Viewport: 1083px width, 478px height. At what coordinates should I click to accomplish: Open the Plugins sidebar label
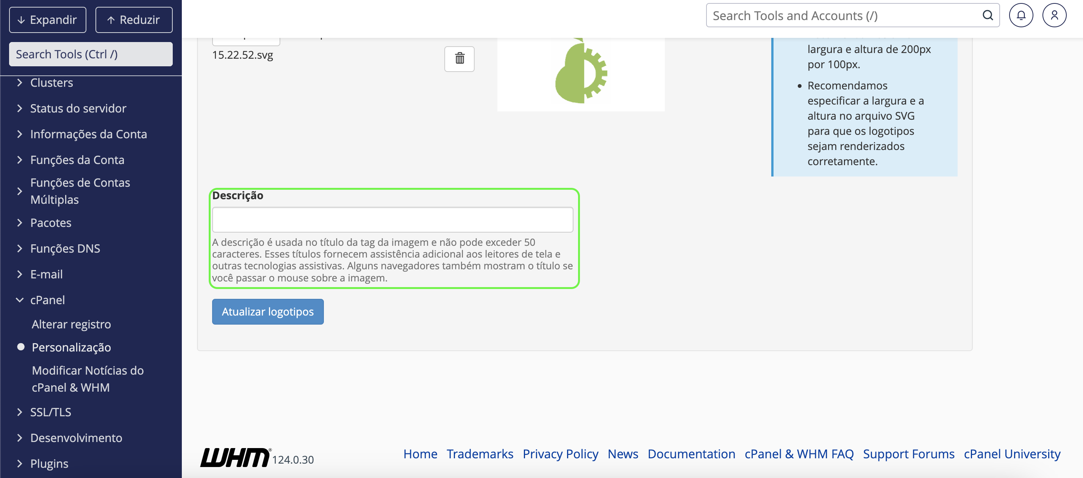pos(49,463)
